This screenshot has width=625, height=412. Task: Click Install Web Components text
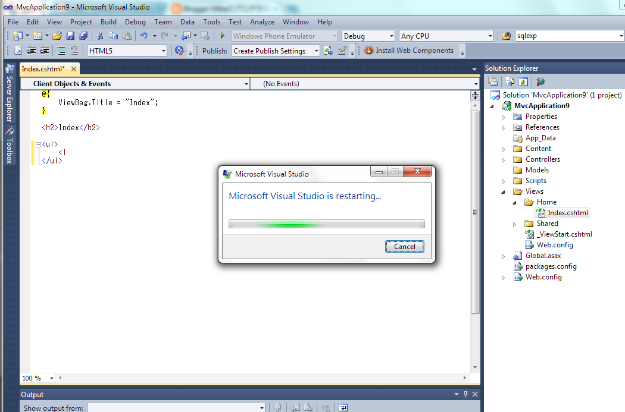pos(414,51)
